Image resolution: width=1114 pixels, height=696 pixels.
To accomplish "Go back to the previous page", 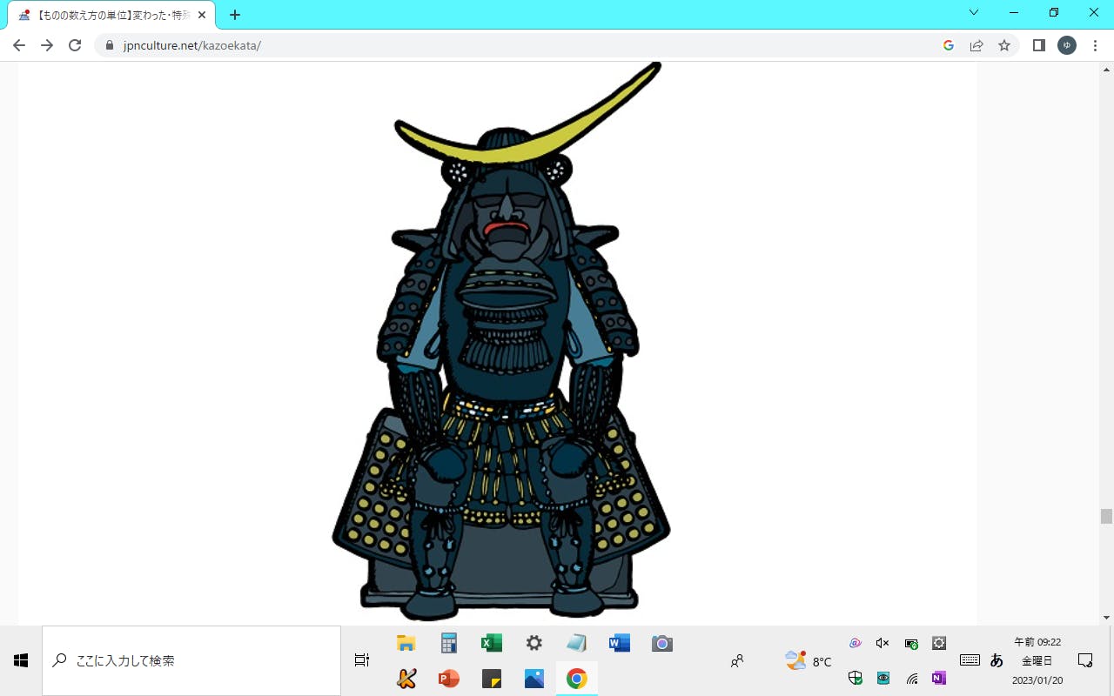I will [x=19, y=45].
